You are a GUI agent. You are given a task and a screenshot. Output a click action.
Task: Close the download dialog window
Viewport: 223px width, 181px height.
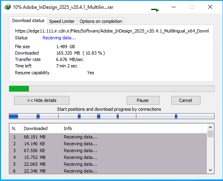[210, 7]
